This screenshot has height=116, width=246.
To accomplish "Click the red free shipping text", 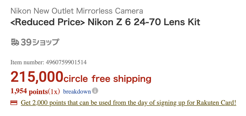I will 121,78.
